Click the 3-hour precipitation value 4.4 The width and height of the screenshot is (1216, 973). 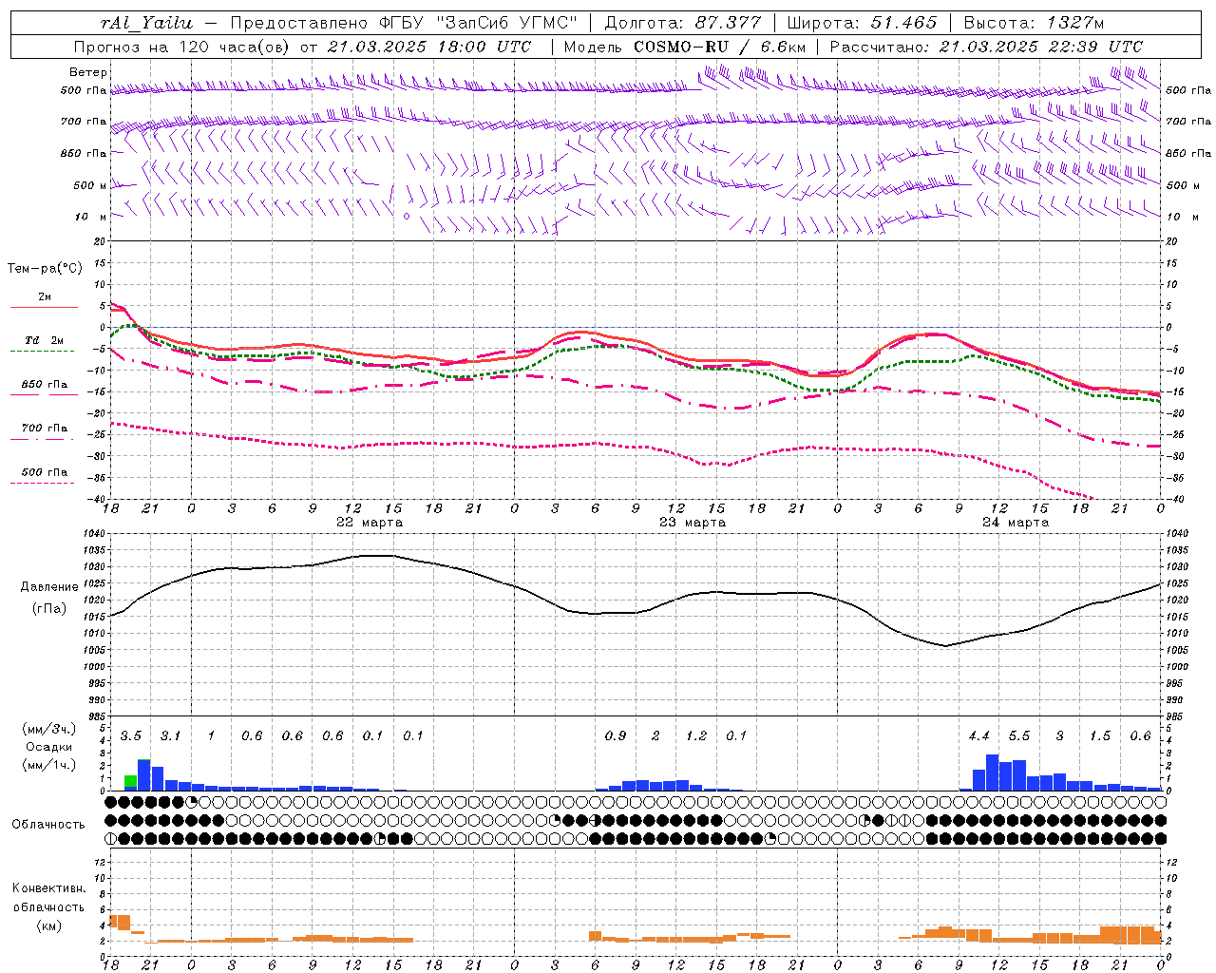pos(979,736)
